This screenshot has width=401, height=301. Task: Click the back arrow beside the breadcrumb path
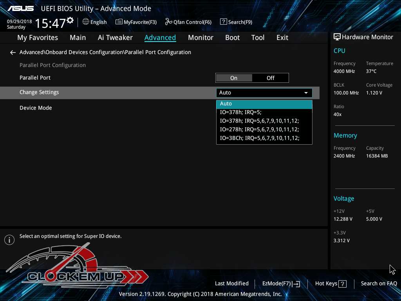point(13,53)
